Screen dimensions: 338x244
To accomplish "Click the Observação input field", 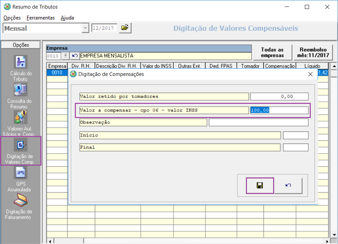I will tap(258, 122).
